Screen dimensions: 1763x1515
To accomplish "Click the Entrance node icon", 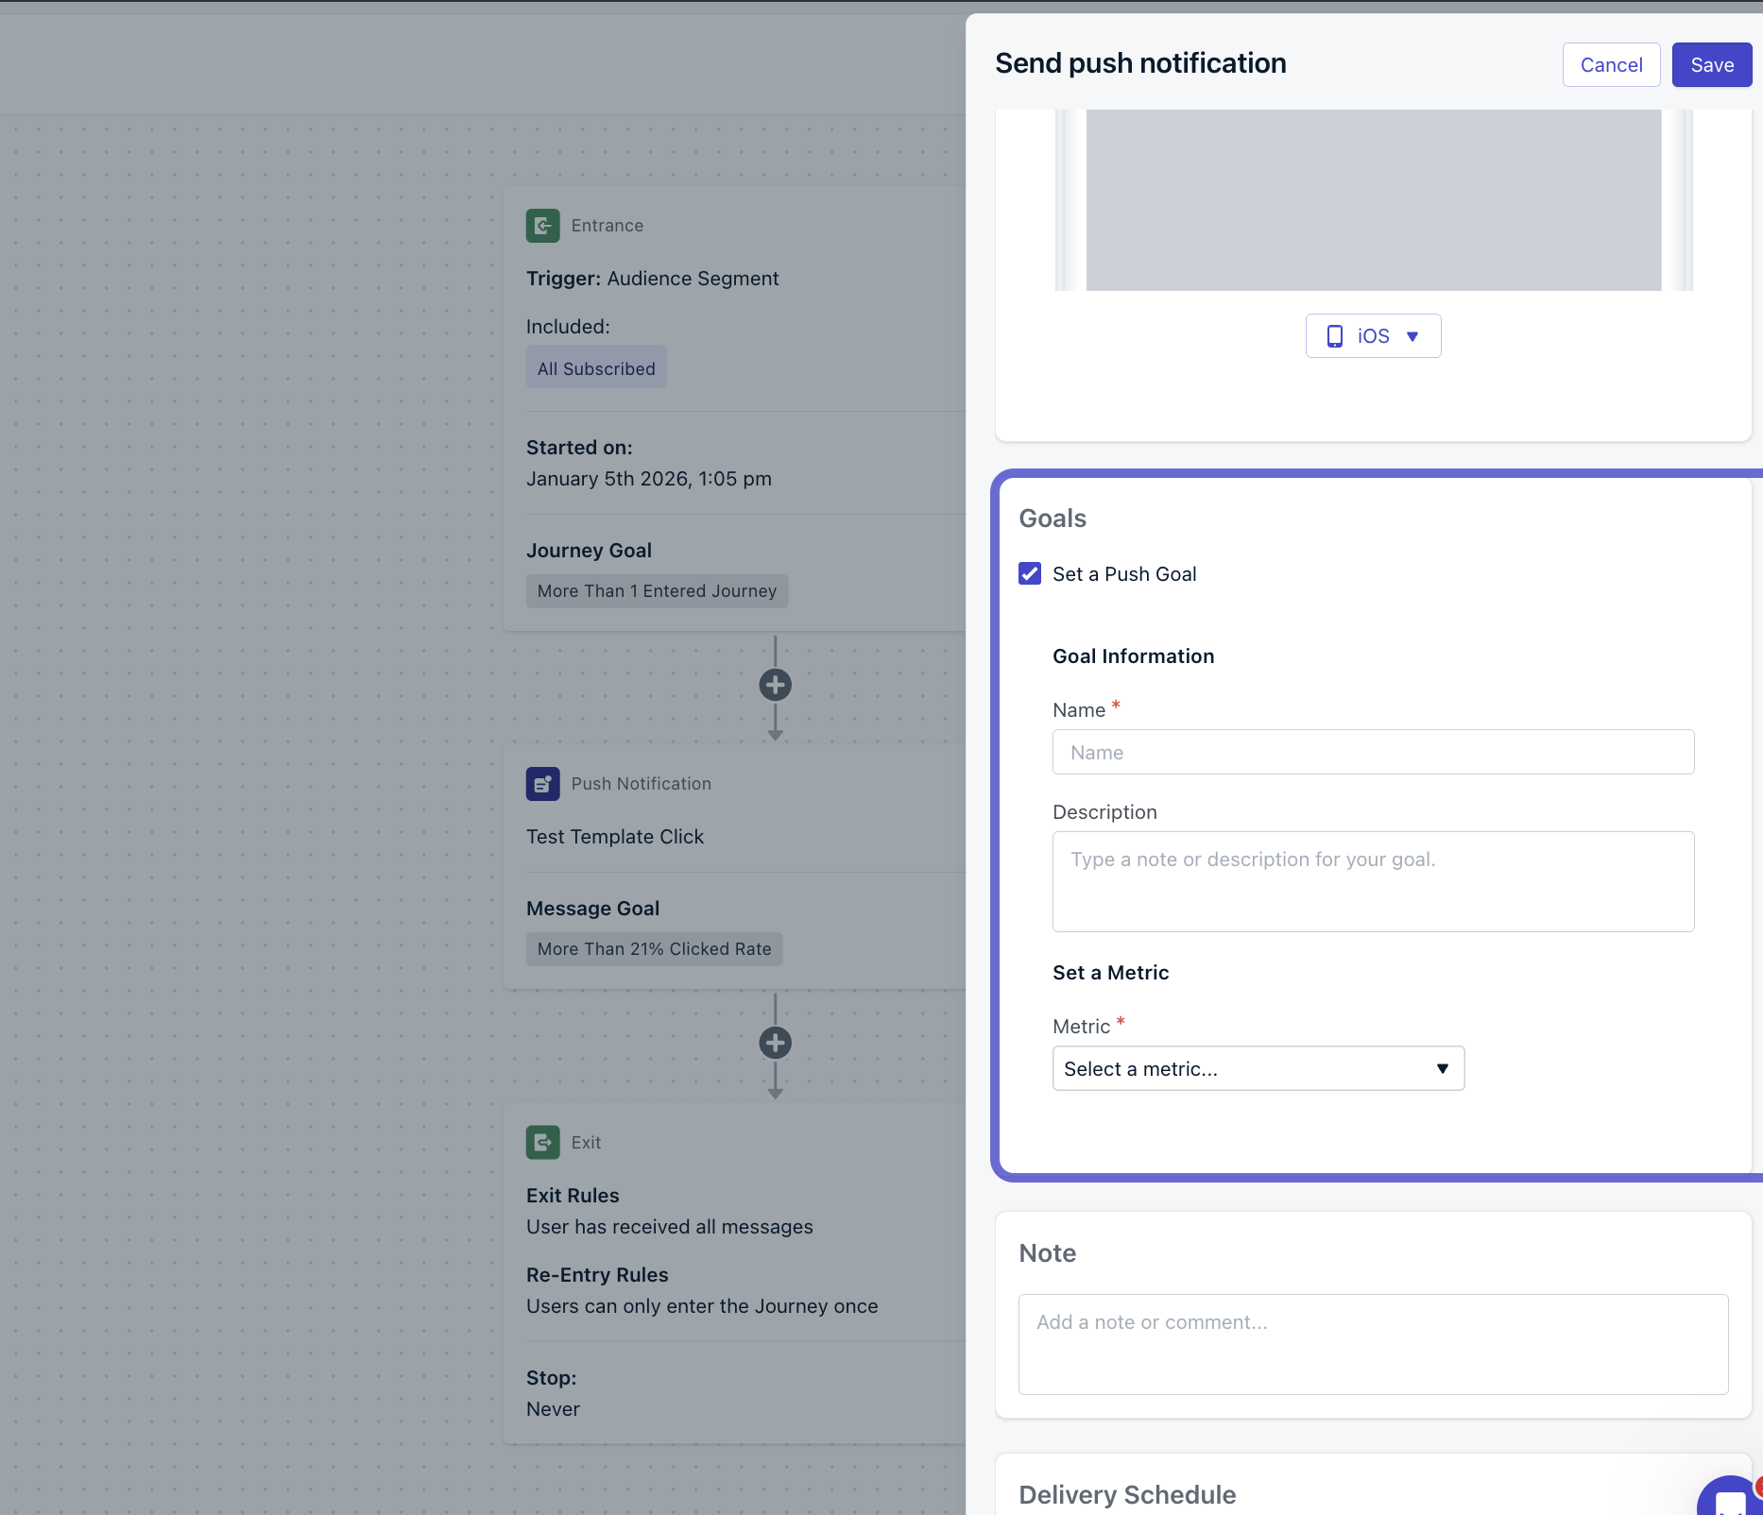I will click(542, 225).
